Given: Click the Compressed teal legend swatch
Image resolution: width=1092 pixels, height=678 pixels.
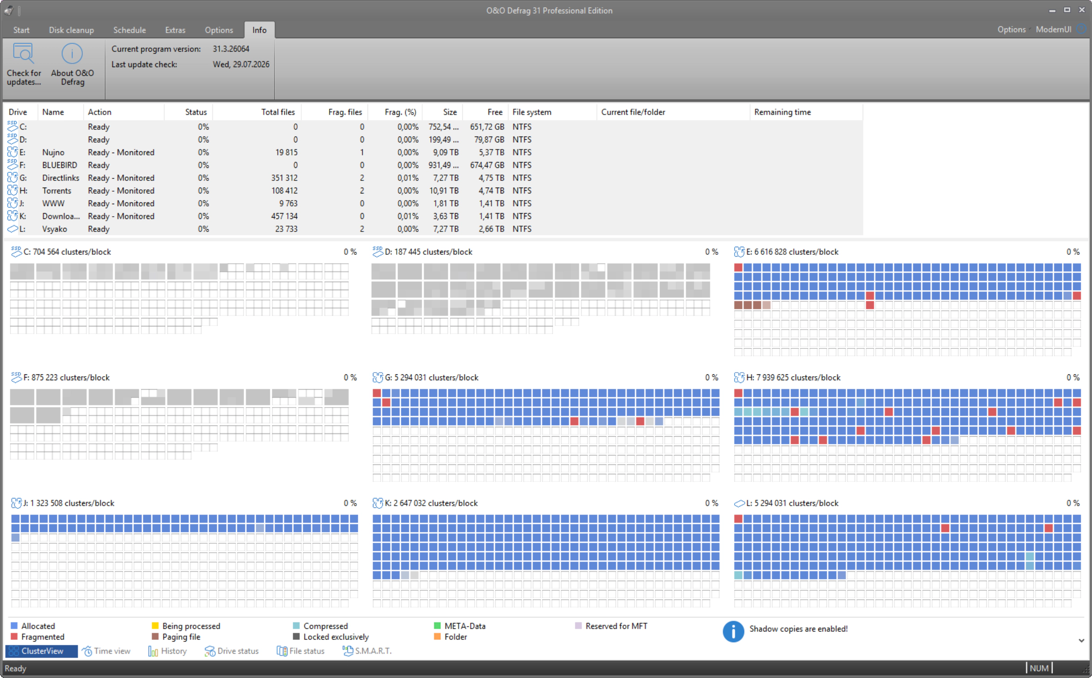Looking at the screenshot, I should (x=296, y=626).
